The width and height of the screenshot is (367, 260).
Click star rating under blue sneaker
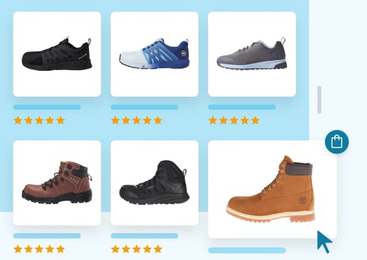(137, 120)
